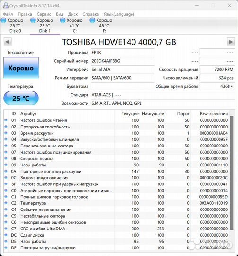Select the Disk 1 drive tab

[45, 26]
